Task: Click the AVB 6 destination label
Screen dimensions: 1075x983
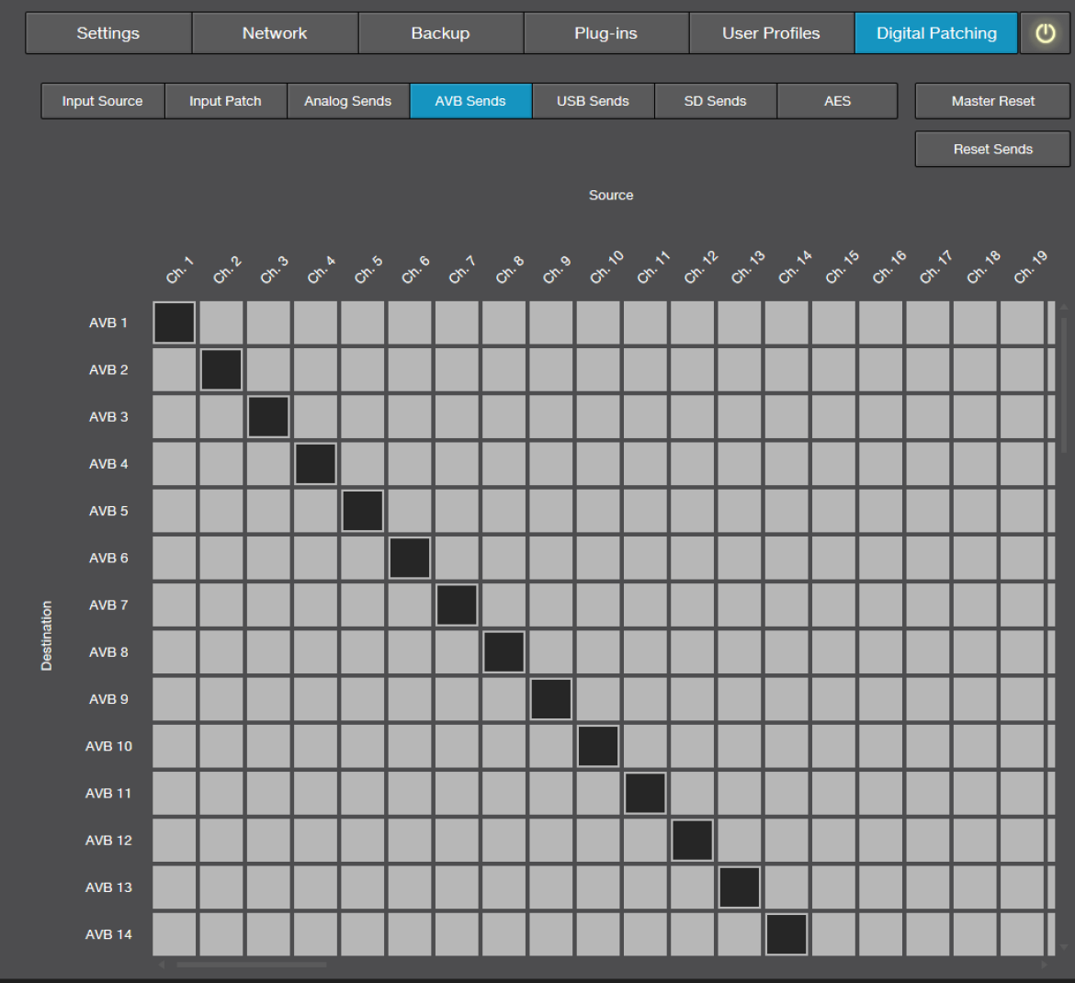Action: [x=108, y=558]
